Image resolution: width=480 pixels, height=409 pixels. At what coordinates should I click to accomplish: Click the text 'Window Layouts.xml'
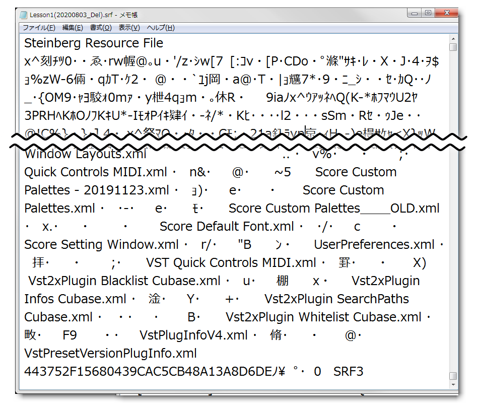click(x=86, y=154)
